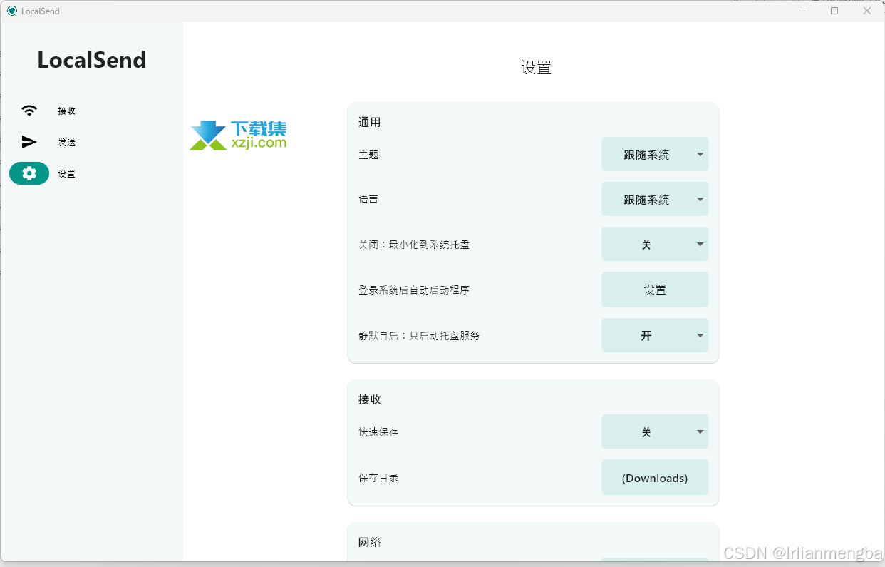Expand the minimize-to-tray 关 dropdown

coord(655,244)
